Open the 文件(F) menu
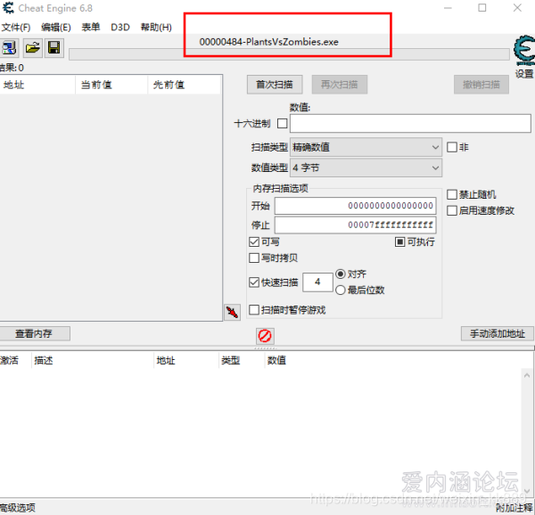The width and height of the screenshot is (535, 515). [x=16, y=28]
